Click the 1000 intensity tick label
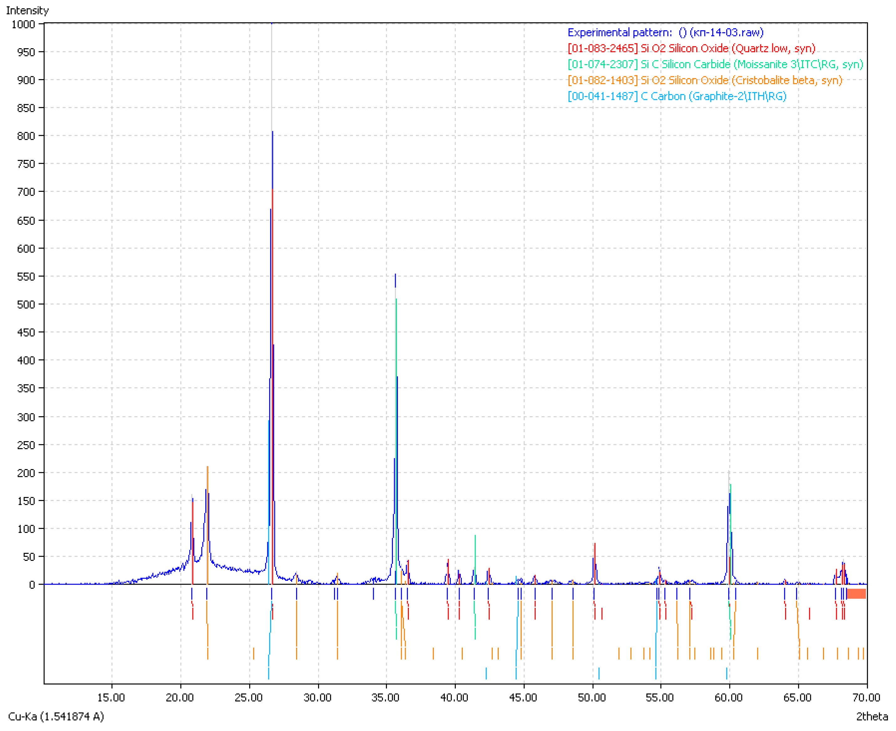Image resolution: width=896 pixels, height=731 pixels. [23, 24]
